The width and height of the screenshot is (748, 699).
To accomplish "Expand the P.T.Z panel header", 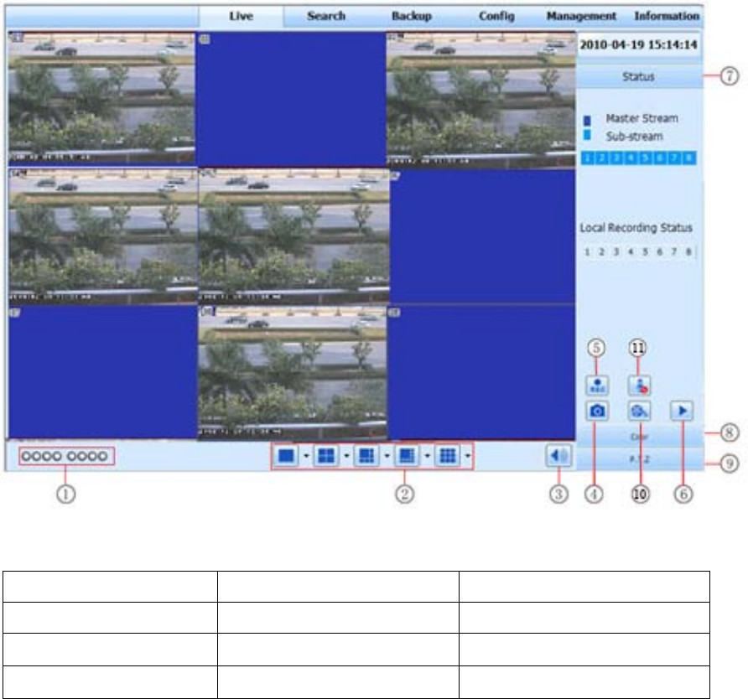I will coord(639,459).
